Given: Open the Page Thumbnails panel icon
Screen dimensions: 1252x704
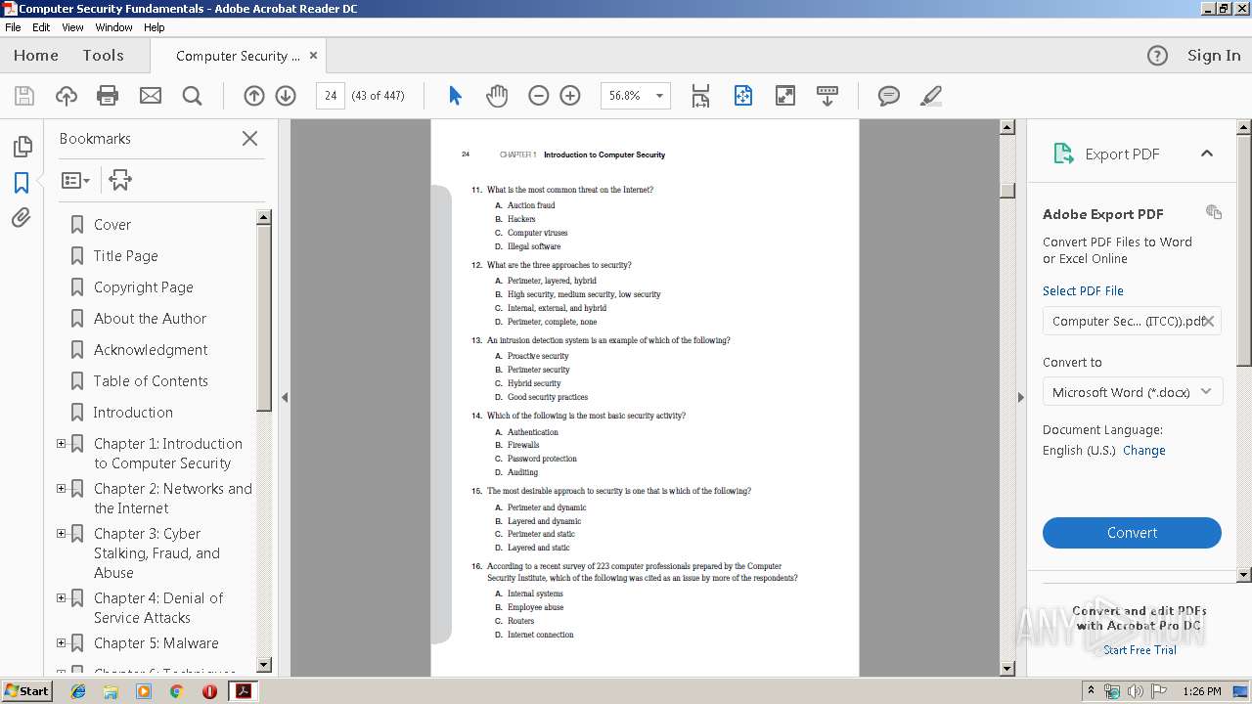Looking at the screenshot, I should 22,147.
